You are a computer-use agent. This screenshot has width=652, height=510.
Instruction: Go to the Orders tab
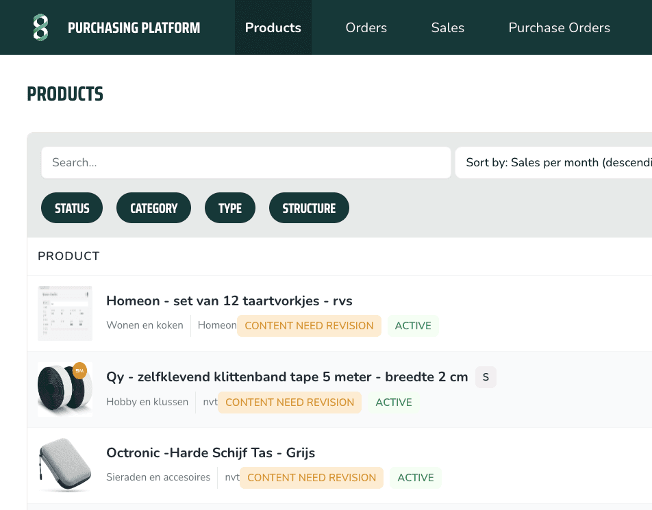tap(366, 28)
